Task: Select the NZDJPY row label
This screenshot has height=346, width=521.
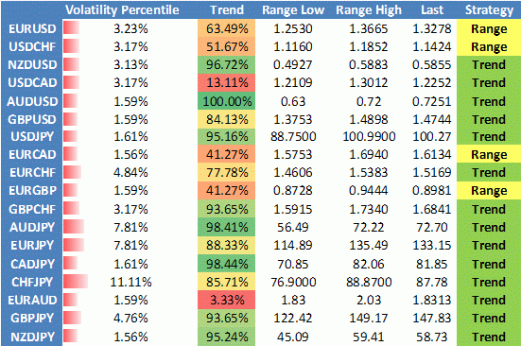Action: pyautogui.click(x=32, y=337)
